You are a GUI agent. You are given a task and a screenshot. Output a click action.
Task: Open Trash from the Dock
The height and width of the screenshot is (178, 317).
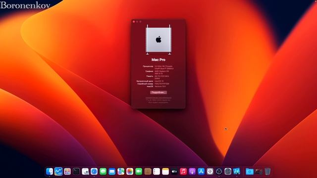pos(267,172)
